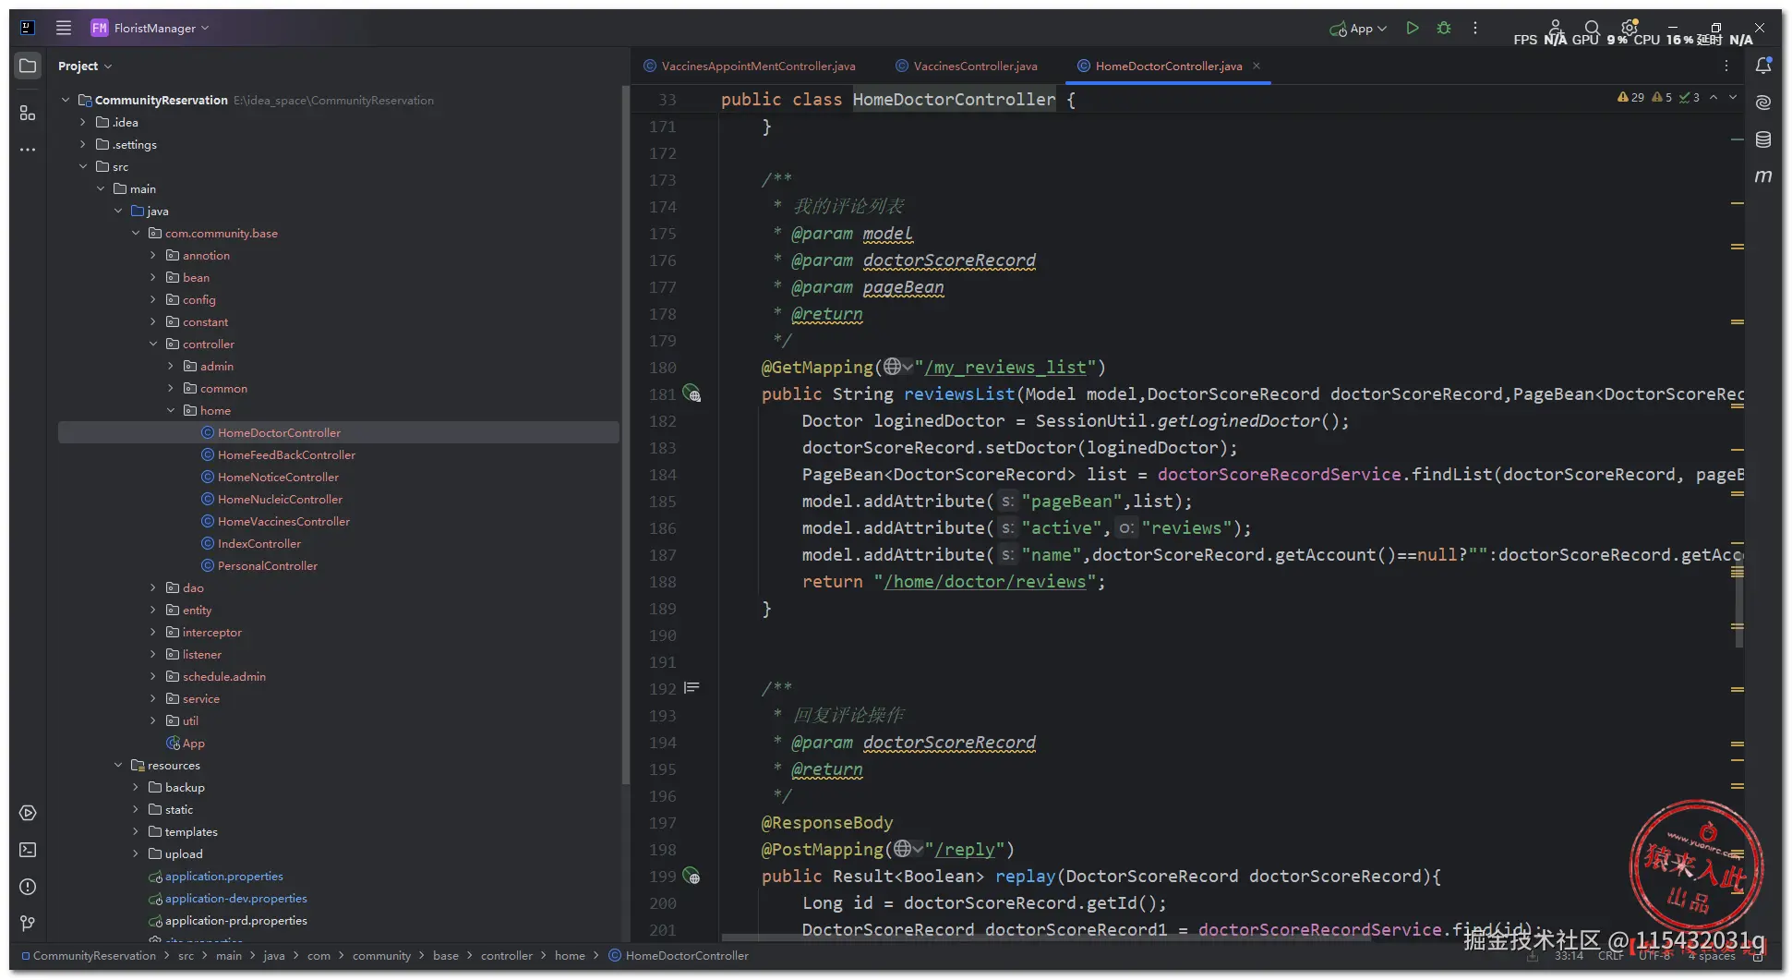Open application.properties file
Viewport: 1792px width, 980px height.
223,876
